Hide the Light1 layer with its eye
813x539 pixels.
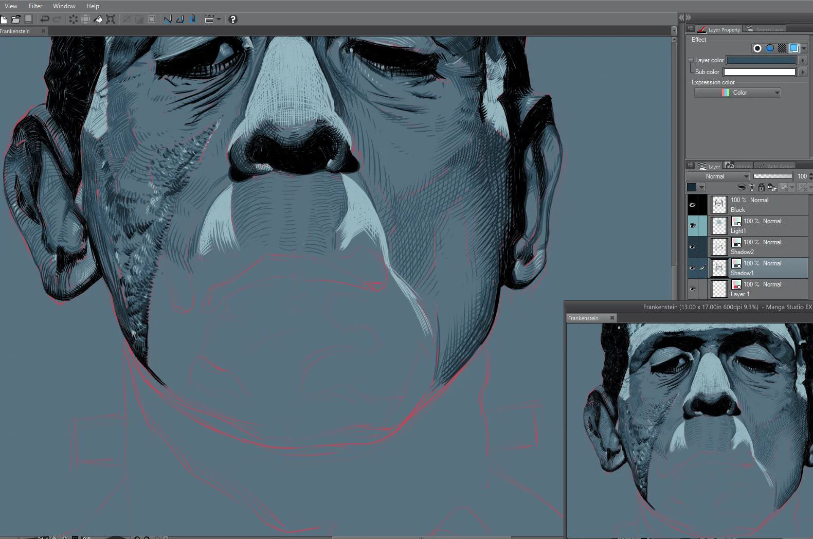pos(692,226)
